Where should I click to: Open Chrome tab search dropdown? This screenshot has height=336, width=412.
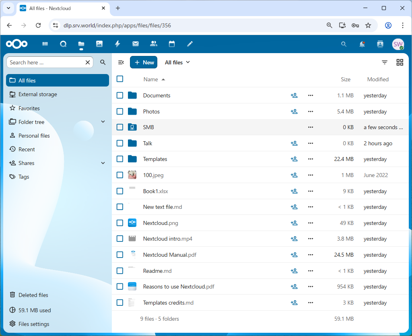tap(8, 8)
